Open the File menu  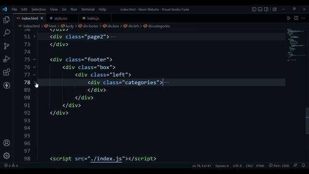click(14, 9)
